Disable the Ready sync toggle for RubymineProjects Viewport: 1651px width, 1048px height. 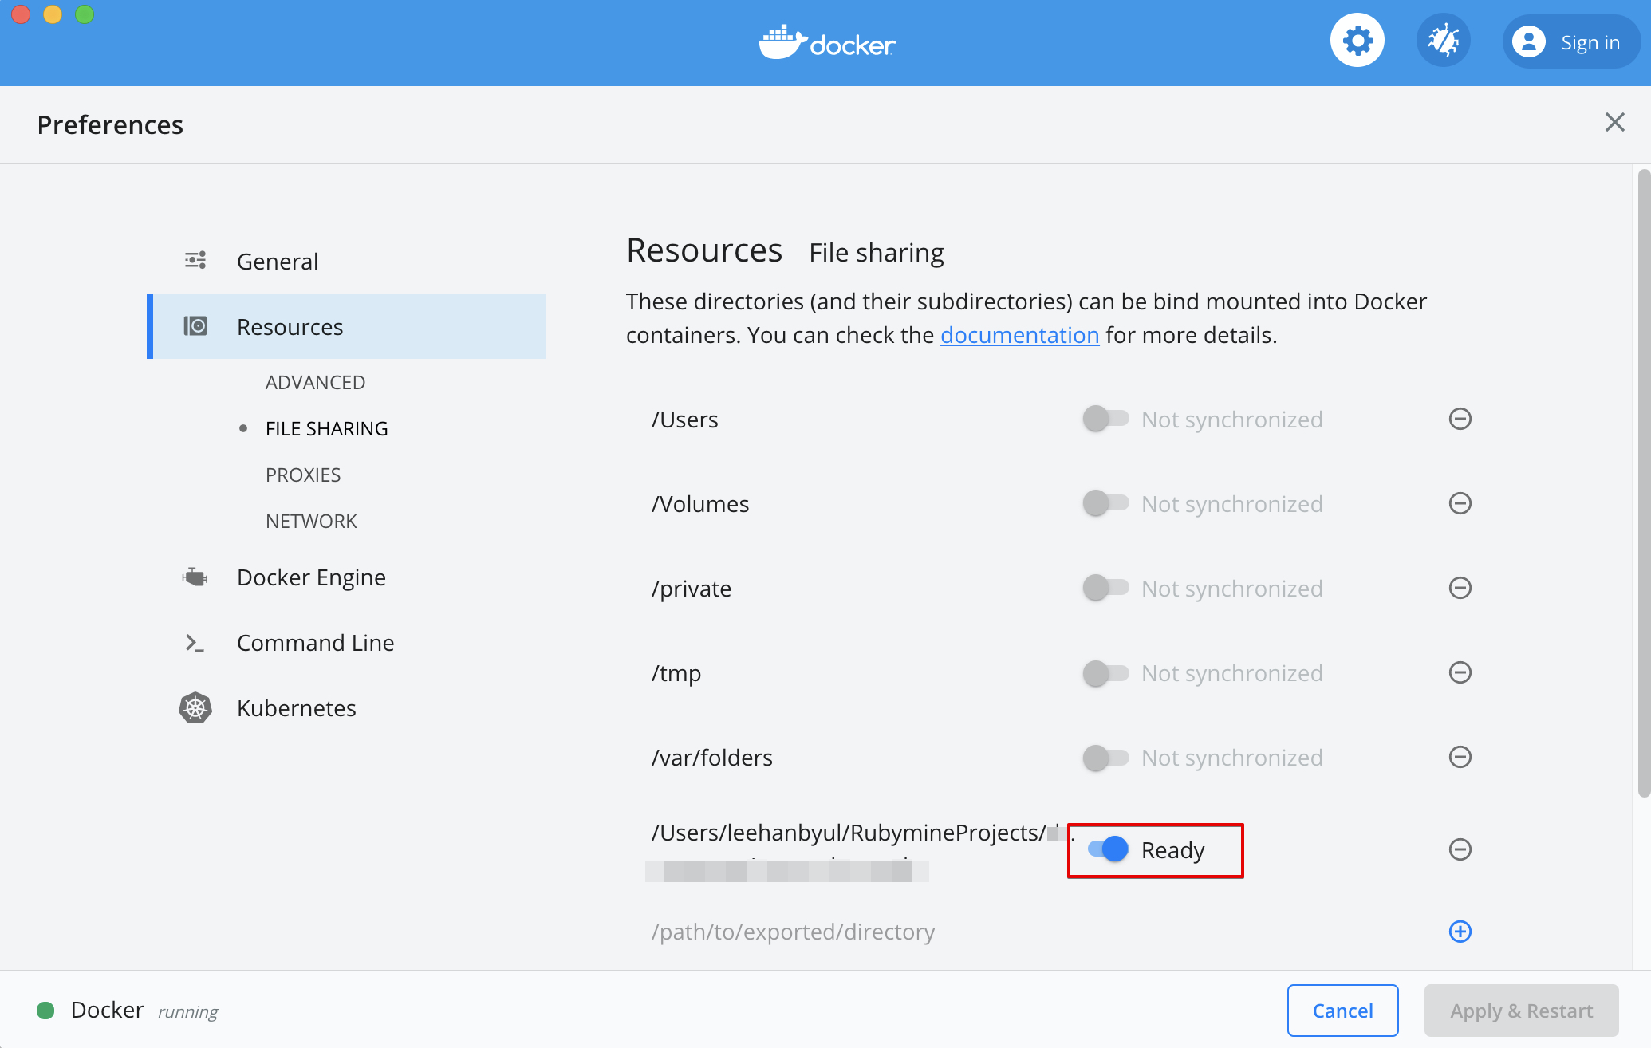coord(1108,849)
